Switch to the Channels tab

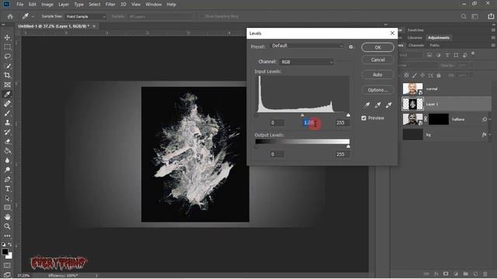(416, 45)
